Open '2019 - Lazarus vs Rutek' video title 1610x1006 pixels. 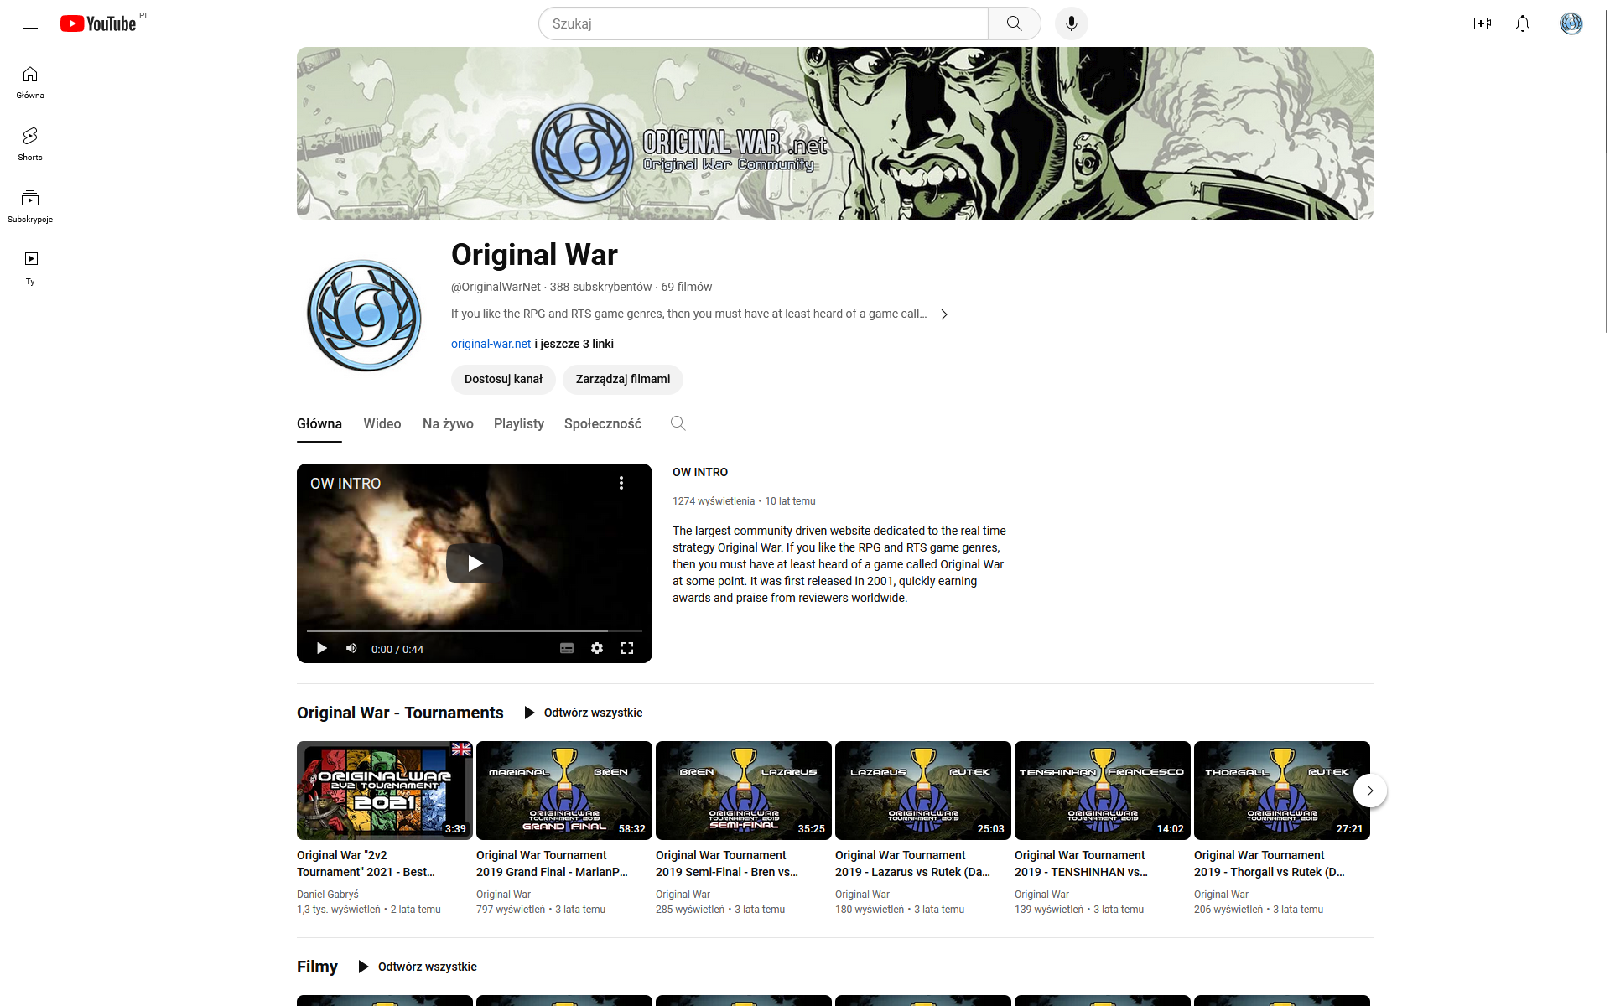[x=912, y=863]
